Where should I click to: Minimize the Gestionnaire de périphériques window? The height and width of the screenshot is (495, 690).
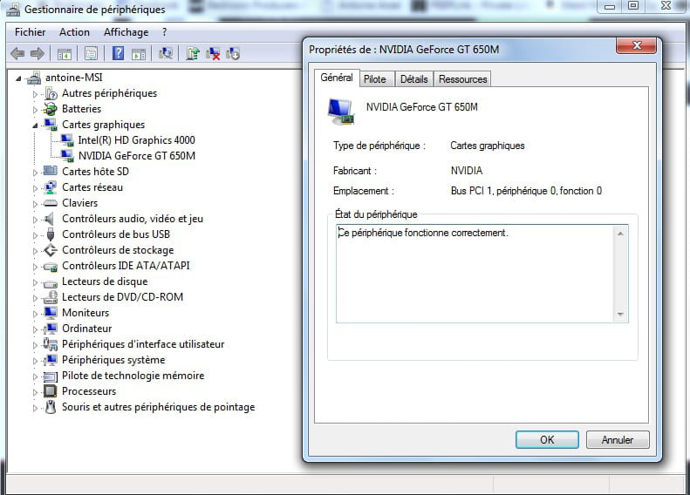click(610, 6)
